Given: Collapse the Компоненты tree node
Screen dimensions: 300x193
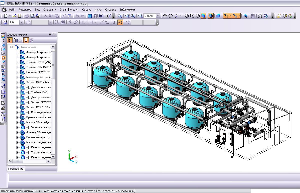Looking at the screenshot, I should (x=12, y=47).
